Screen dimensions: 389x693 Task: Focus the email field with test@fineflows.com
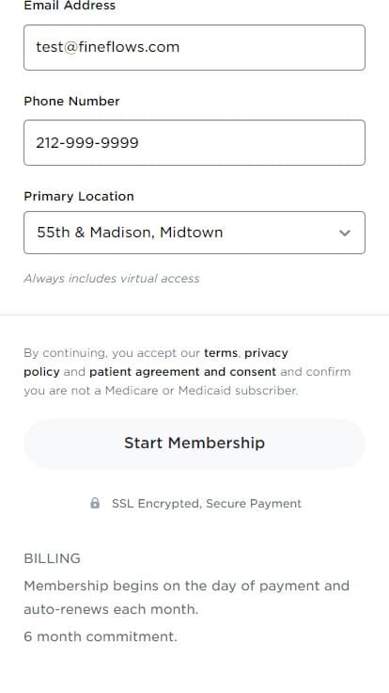coord(194,47)
